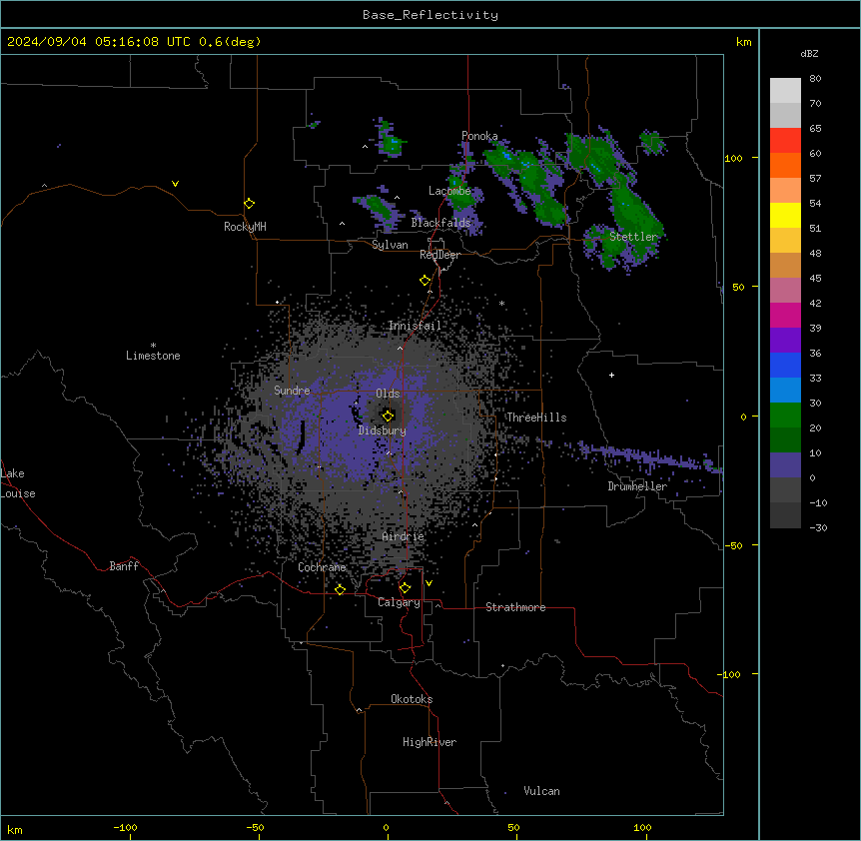Click the RockyMH label

(x=245, y=226)
